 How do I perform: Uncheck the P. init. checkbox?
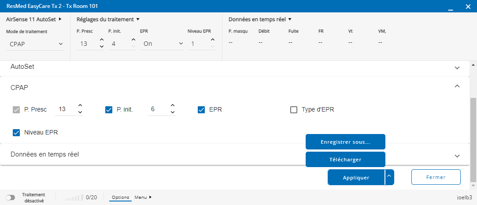pyautogui.click(x=109, y=110)
